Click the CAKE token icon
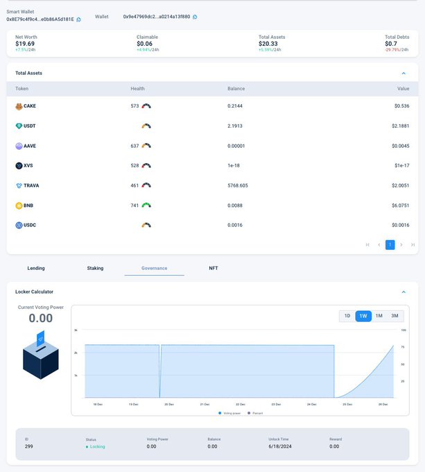425x472 pixels. click(x=19, y=106)
